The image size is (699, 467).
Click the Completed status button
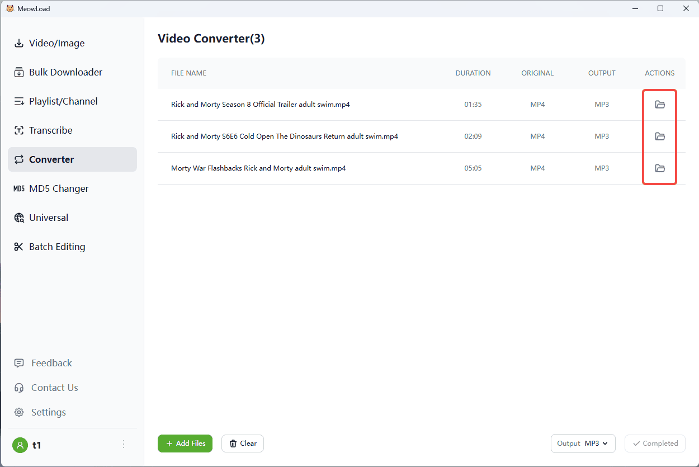point(655,444)
